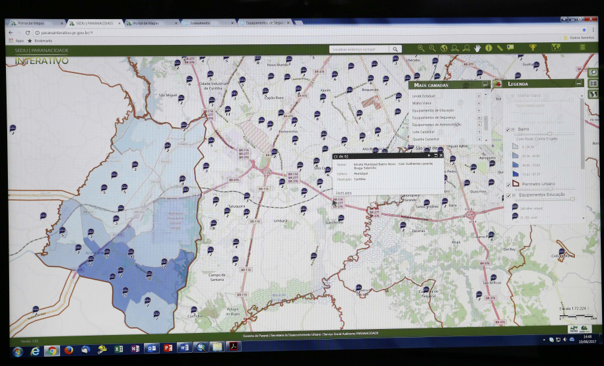604x366 pixels.
Task: Launch Excel from the Windows taskbar
Action: point(119,348)
